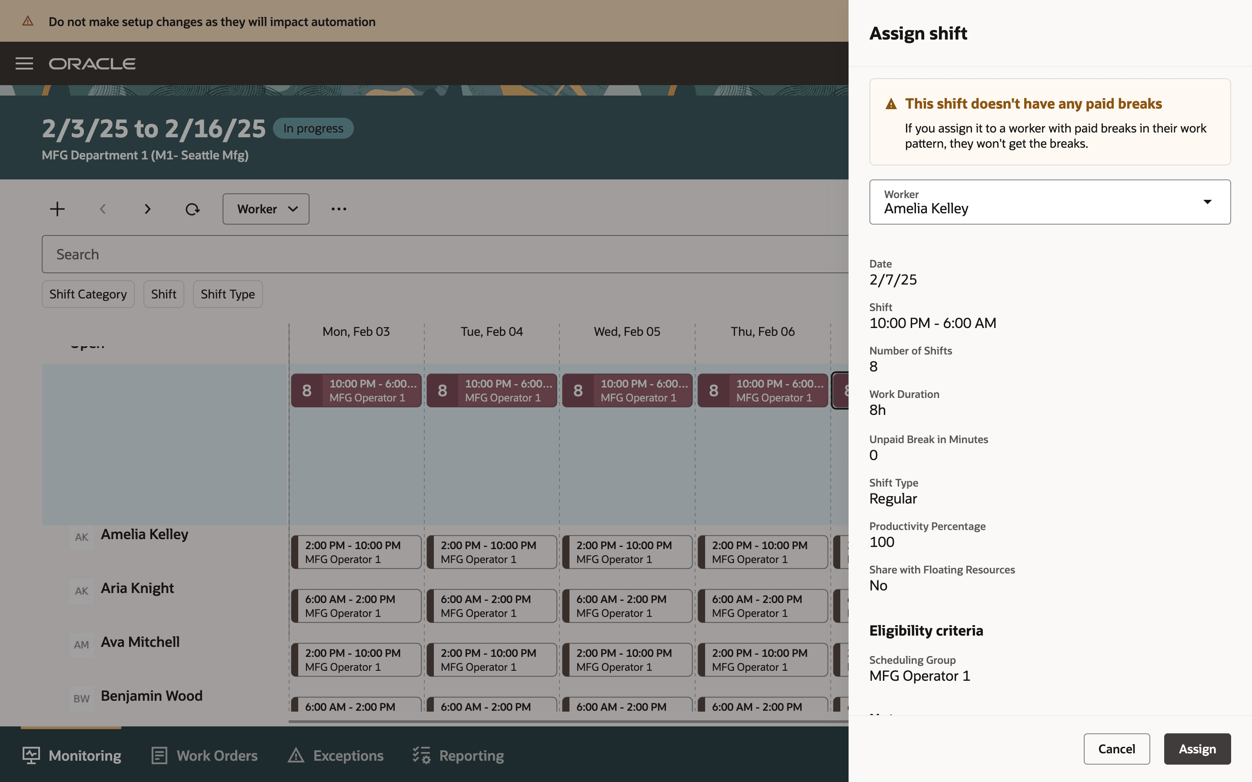The height and width of the screenshot is (782, 1252).
Task: Cancel the Assign shift panel
Action: [1116, 749]
